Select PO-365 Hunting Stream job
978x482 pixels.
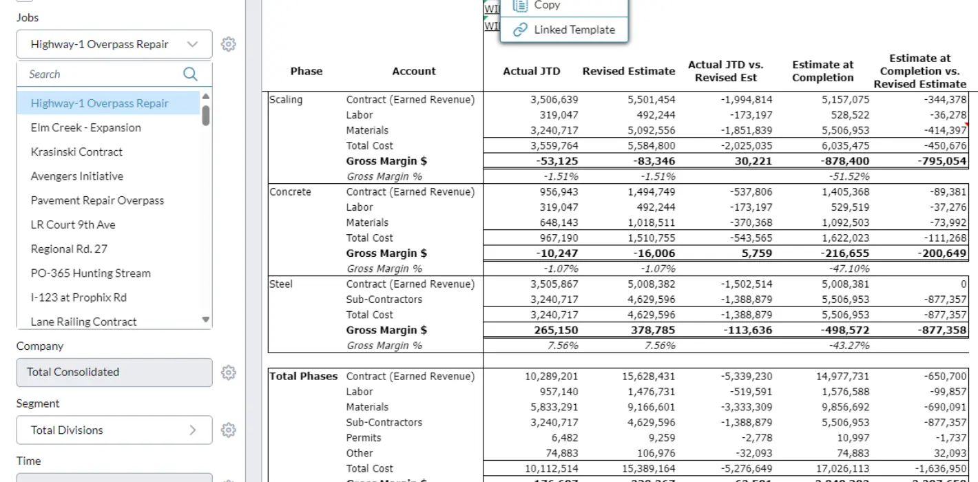click(x=109, y=273)
